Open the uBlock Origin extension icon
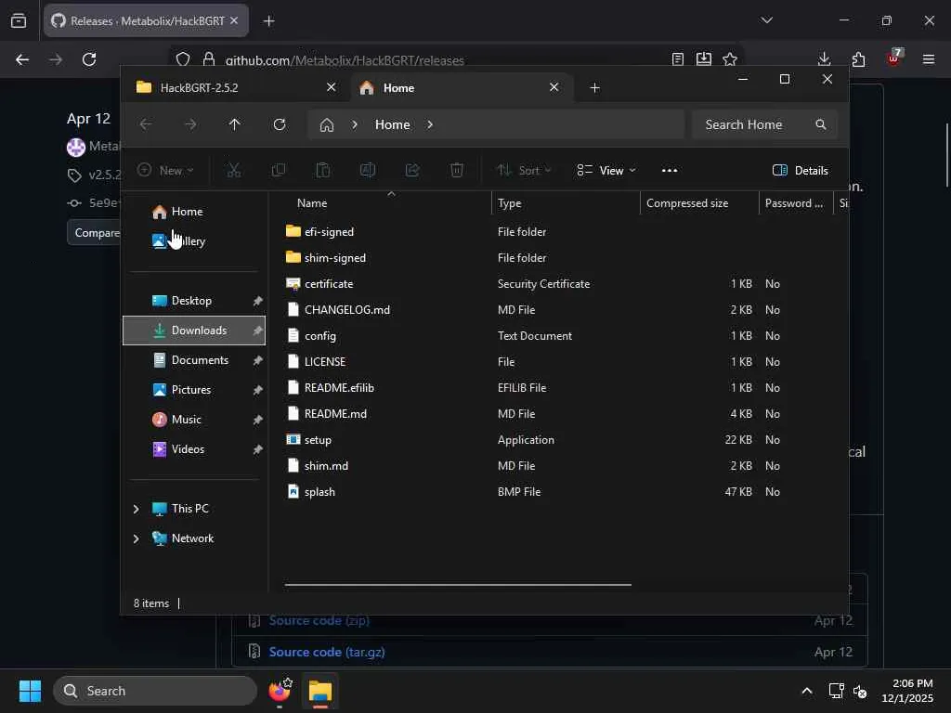The image size is (951, 713). (894, 58)
